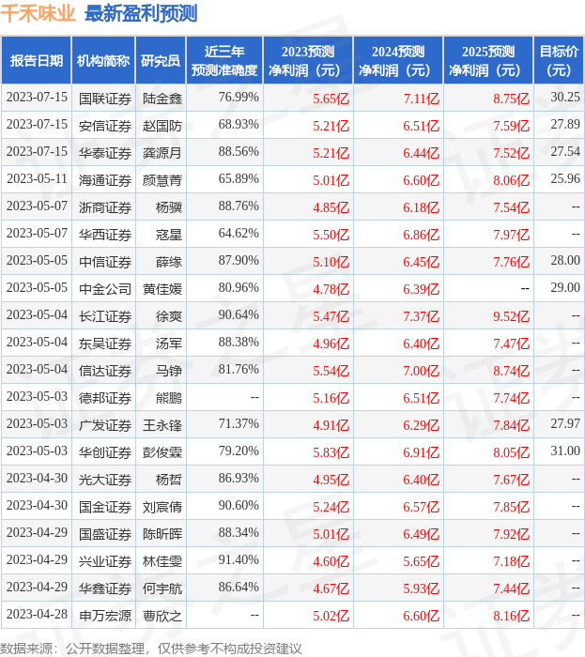Click 中信证券 institution cell
Viewport: 585px width, 657px height.
(x=105, y=262)
